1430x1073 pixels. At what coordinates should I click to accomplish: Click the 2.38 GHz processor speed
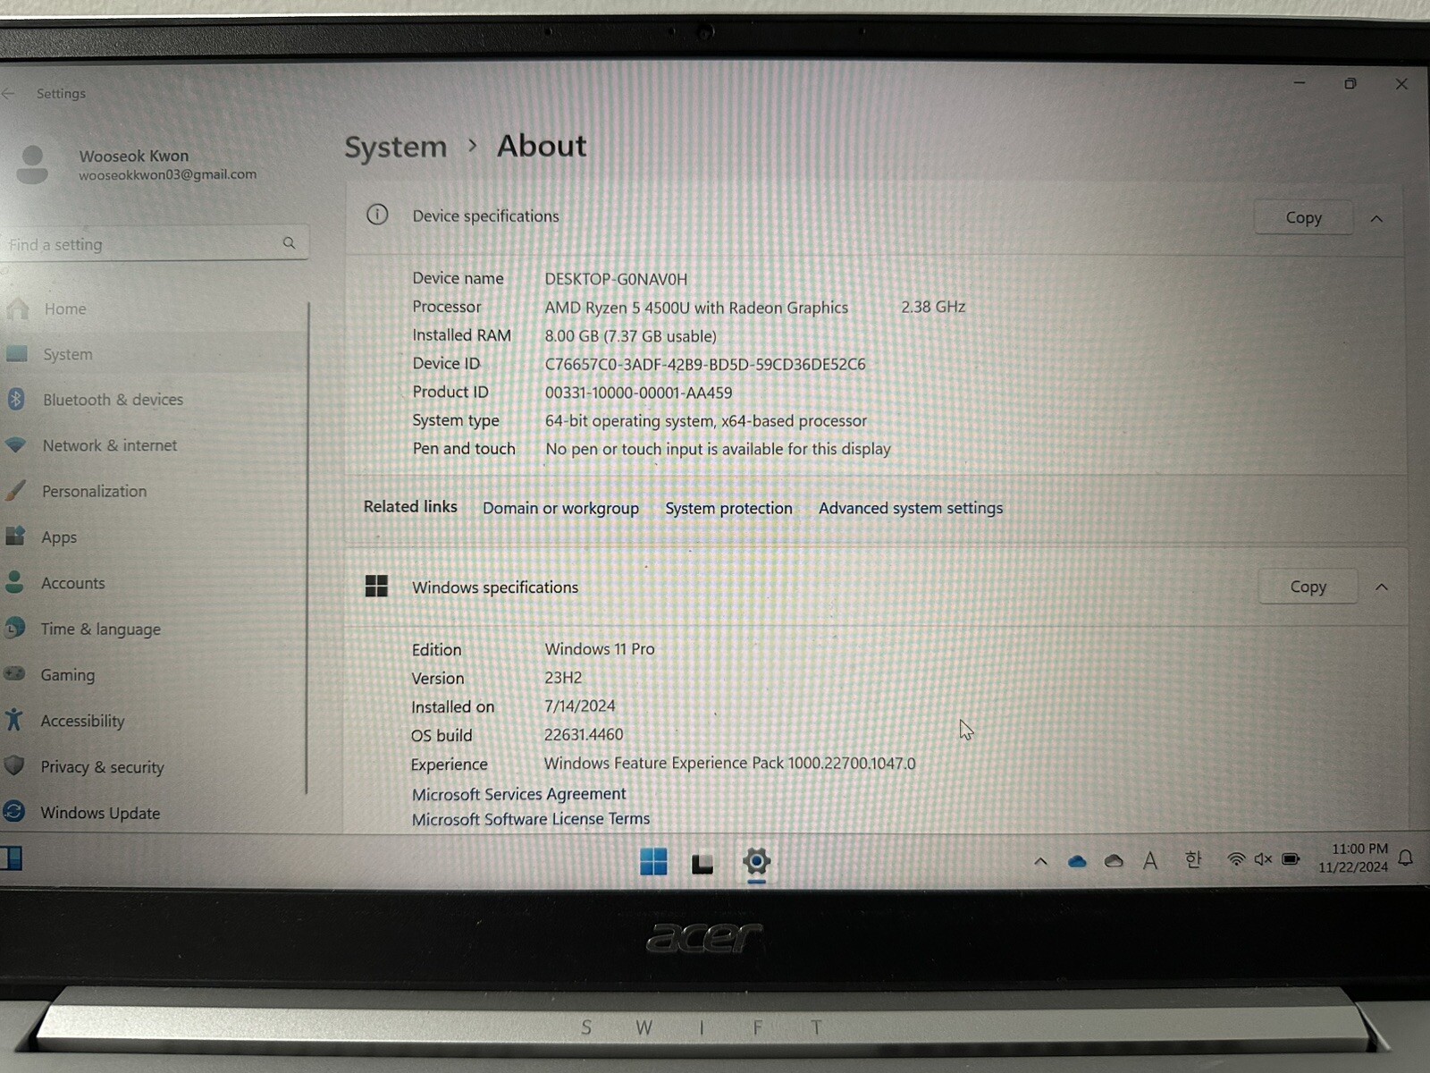933,307
